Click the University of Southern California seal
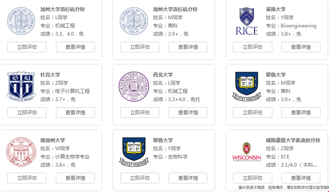 click(21, 152)
